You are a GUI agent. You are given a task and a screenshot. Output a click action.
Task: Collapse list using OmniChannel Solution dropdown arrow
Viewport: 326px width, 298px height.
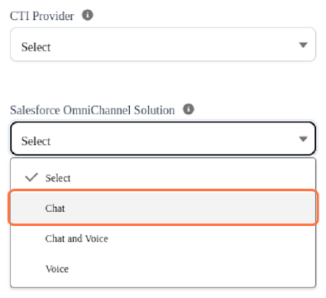[x=303, y=139]
